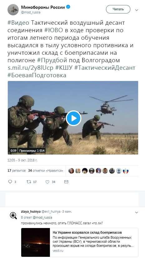Open the #Прудбой hashtag
Viewport: 145px width, 259px height.
tap(52, 60)
